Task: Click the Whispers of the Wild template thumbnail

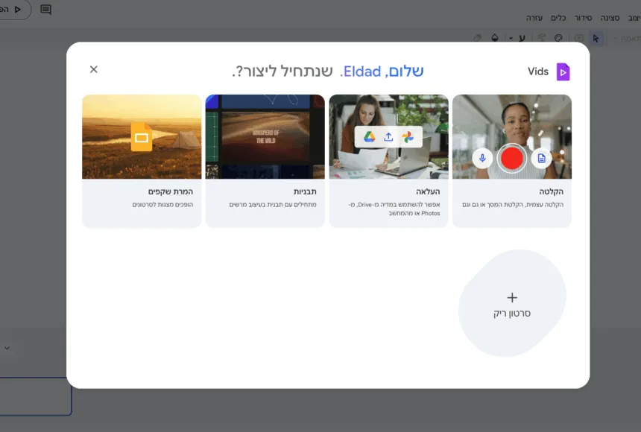Action: pyautogui.click(x=266, y=136)
